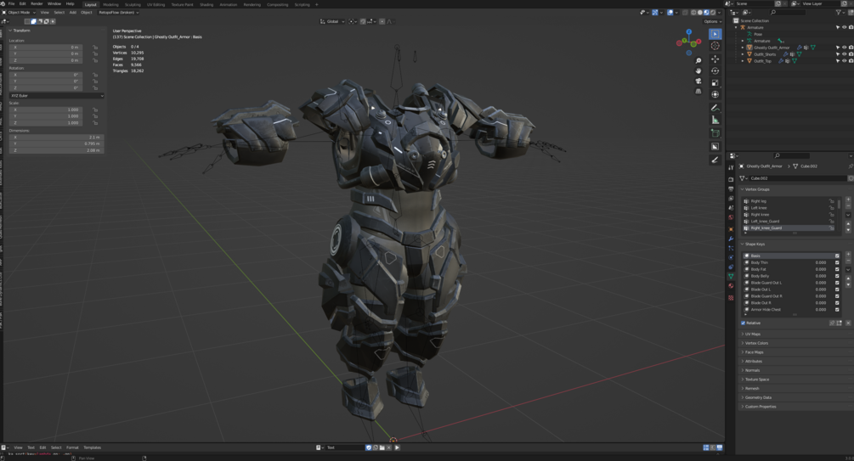Toggle camera view viewport icon
Viewport: 854px width, 461px height.
pyautogui.click(x=698, y=82)
